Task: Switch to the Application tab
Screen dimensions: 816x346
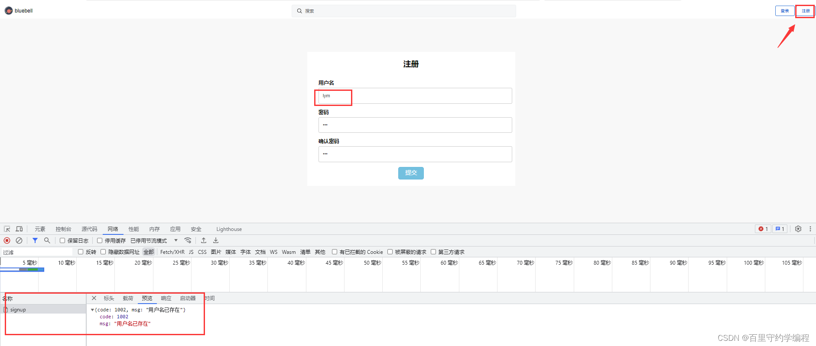Action: pos(176,229)
